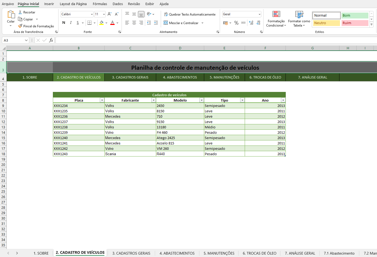The height and width of the screenshot is (257, 377).
Task: Toggle Quebrar Texto Automaticamente
Action: coord(190,14)
